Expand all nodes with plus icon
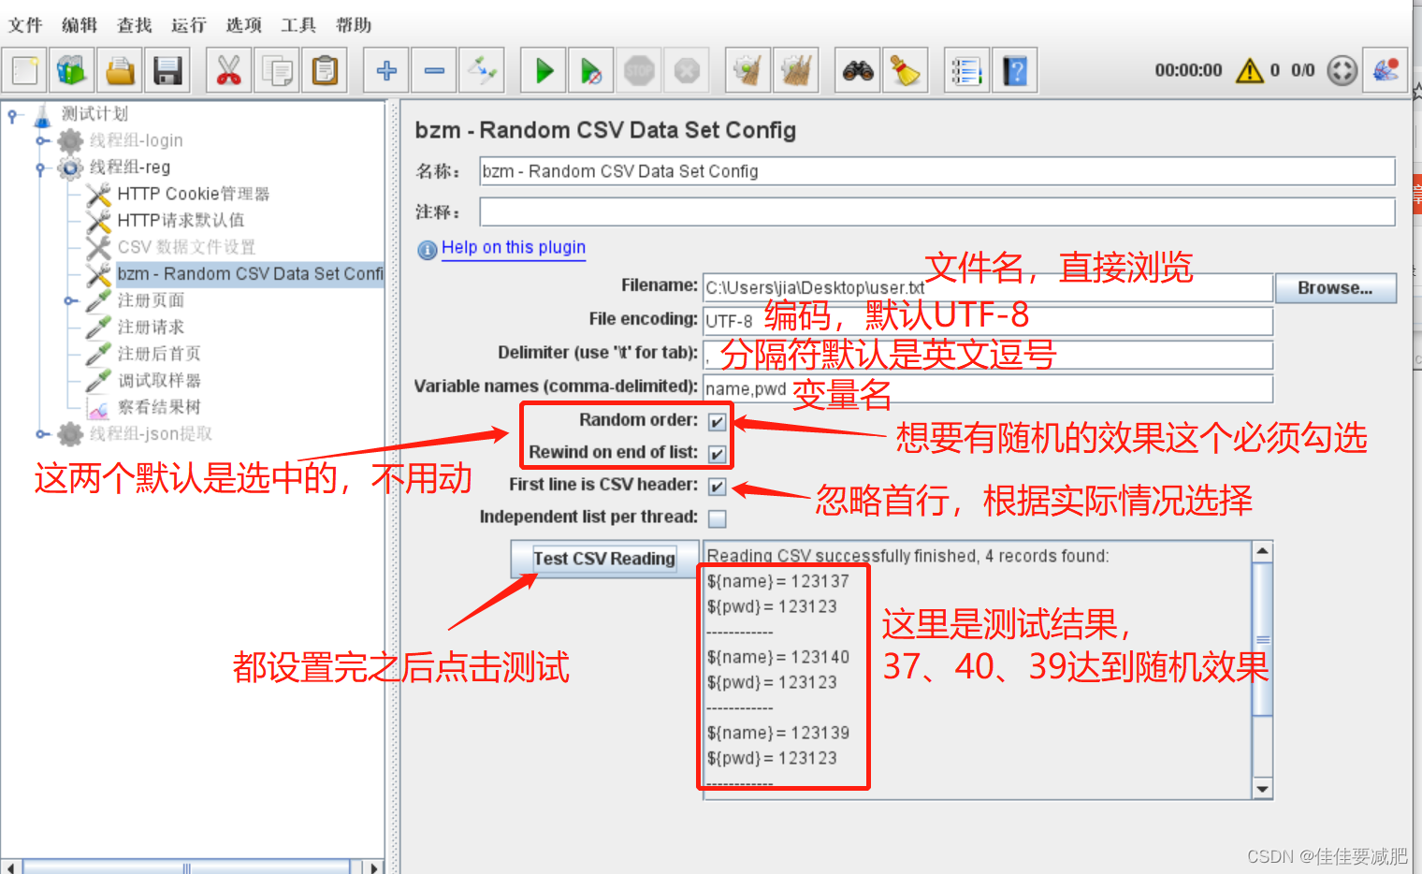The height and width of the screenshot is (874, 1422). [x=386, y=70]
